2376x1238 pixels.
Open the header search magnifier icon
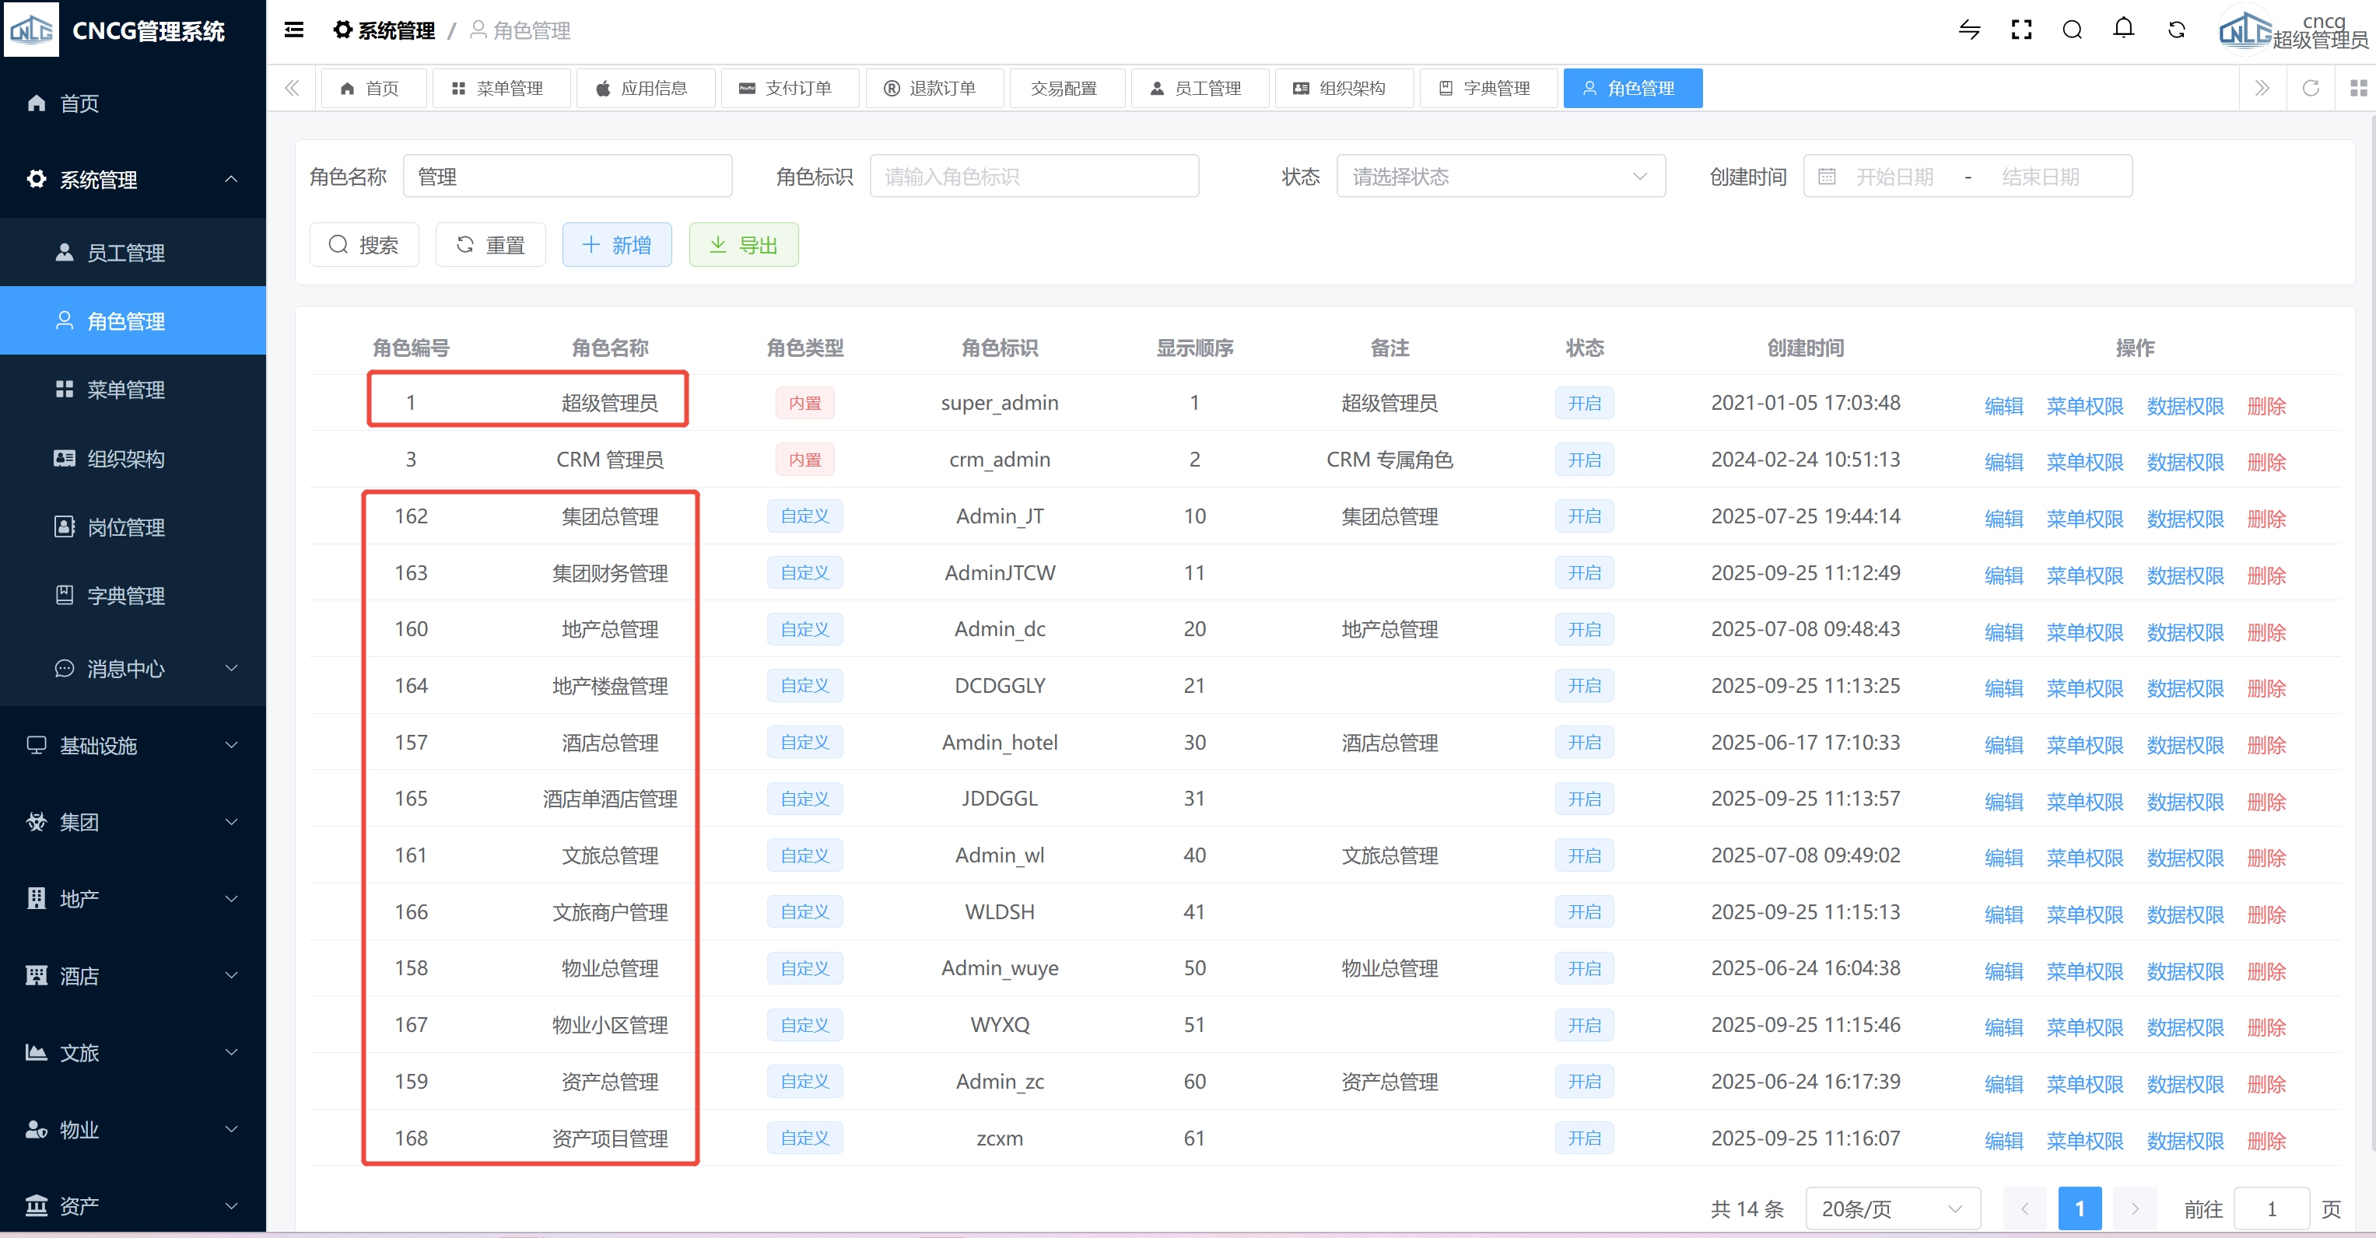(x=2072, y=30)
